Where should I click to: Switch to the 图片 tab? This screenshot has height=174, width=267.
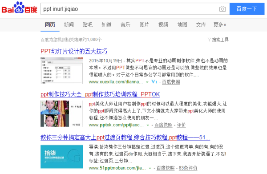[x=144, y=24]
